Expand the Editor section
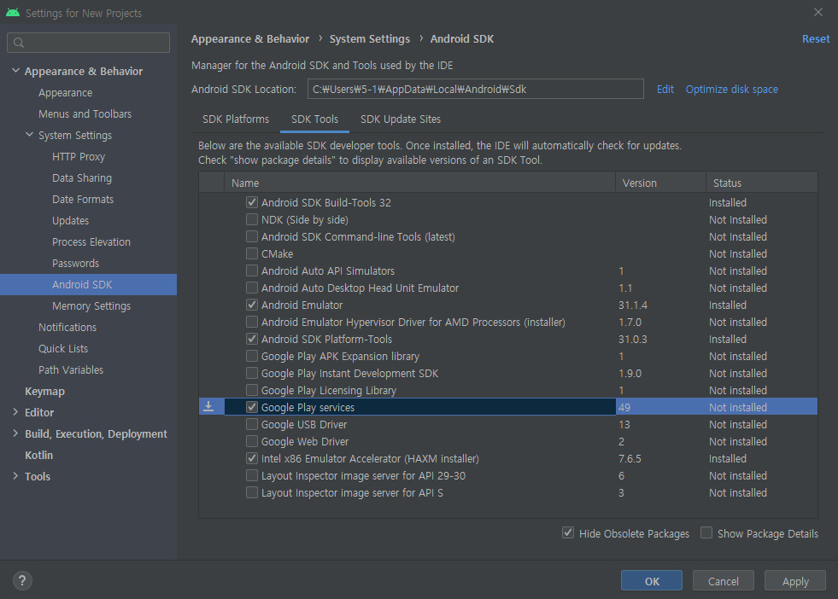 tap(15, 412)
